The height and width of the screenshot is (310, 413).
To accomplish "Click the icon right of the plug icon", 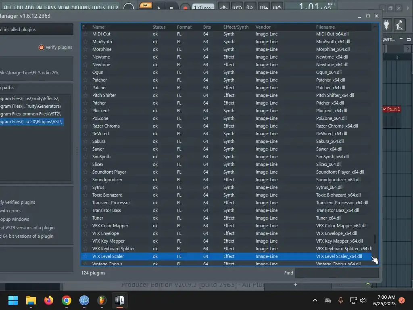I will (x=399, y=25).
